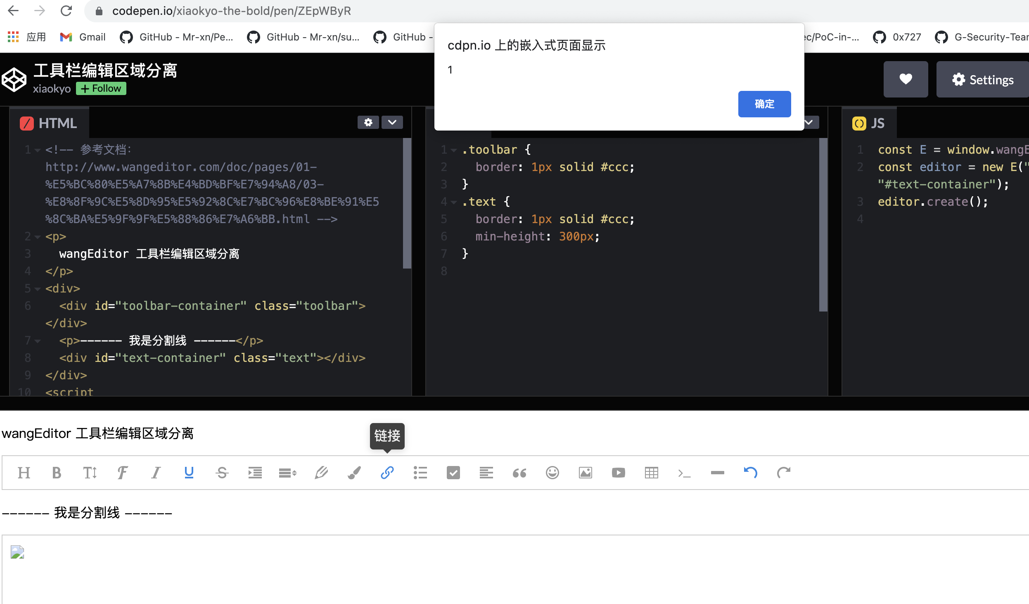
Task: Collapse fold arrow at CSS line 4
Action: click(x=454, y=202)
